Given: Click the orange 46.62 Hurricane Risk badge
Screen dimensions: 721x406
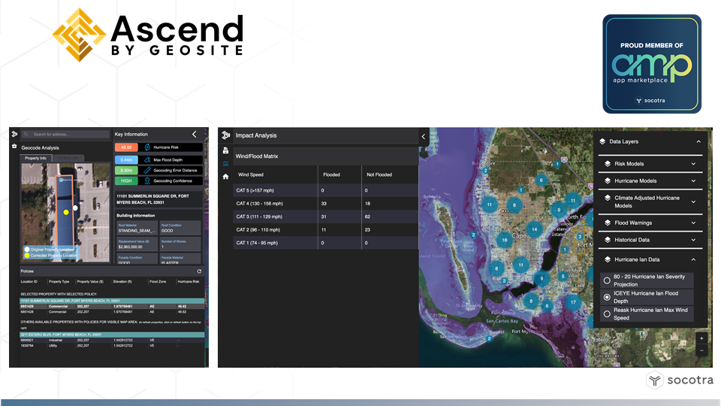Looking at the screenshot, I should tap(126, 147).
